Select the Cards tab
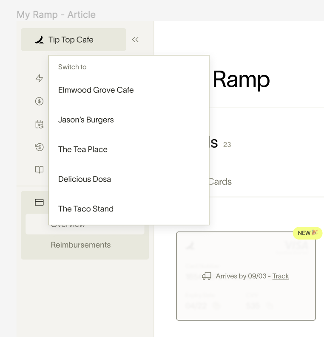This screenshot has width=324, height=337. tap(220, 182)
